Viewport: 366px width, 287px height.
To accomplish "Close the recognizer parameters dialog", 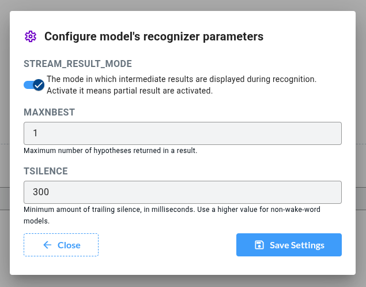I will [x=61, y=245].
